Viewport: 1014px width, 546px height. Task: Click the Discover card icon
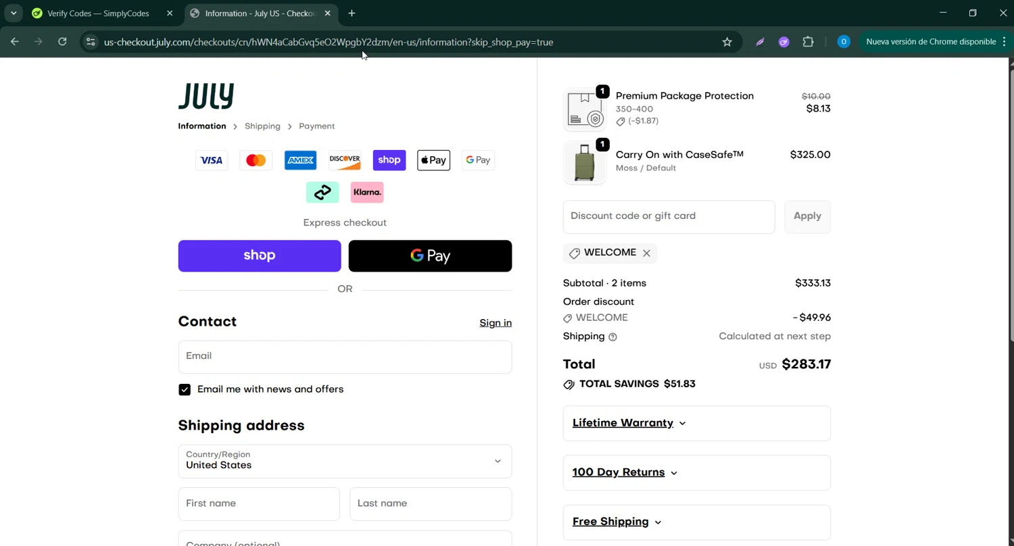pos(345,160)
